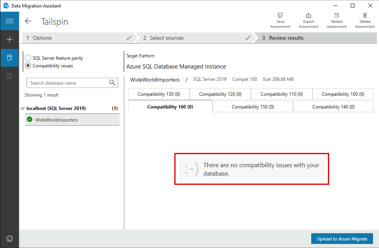Delete the assessment

365,20
